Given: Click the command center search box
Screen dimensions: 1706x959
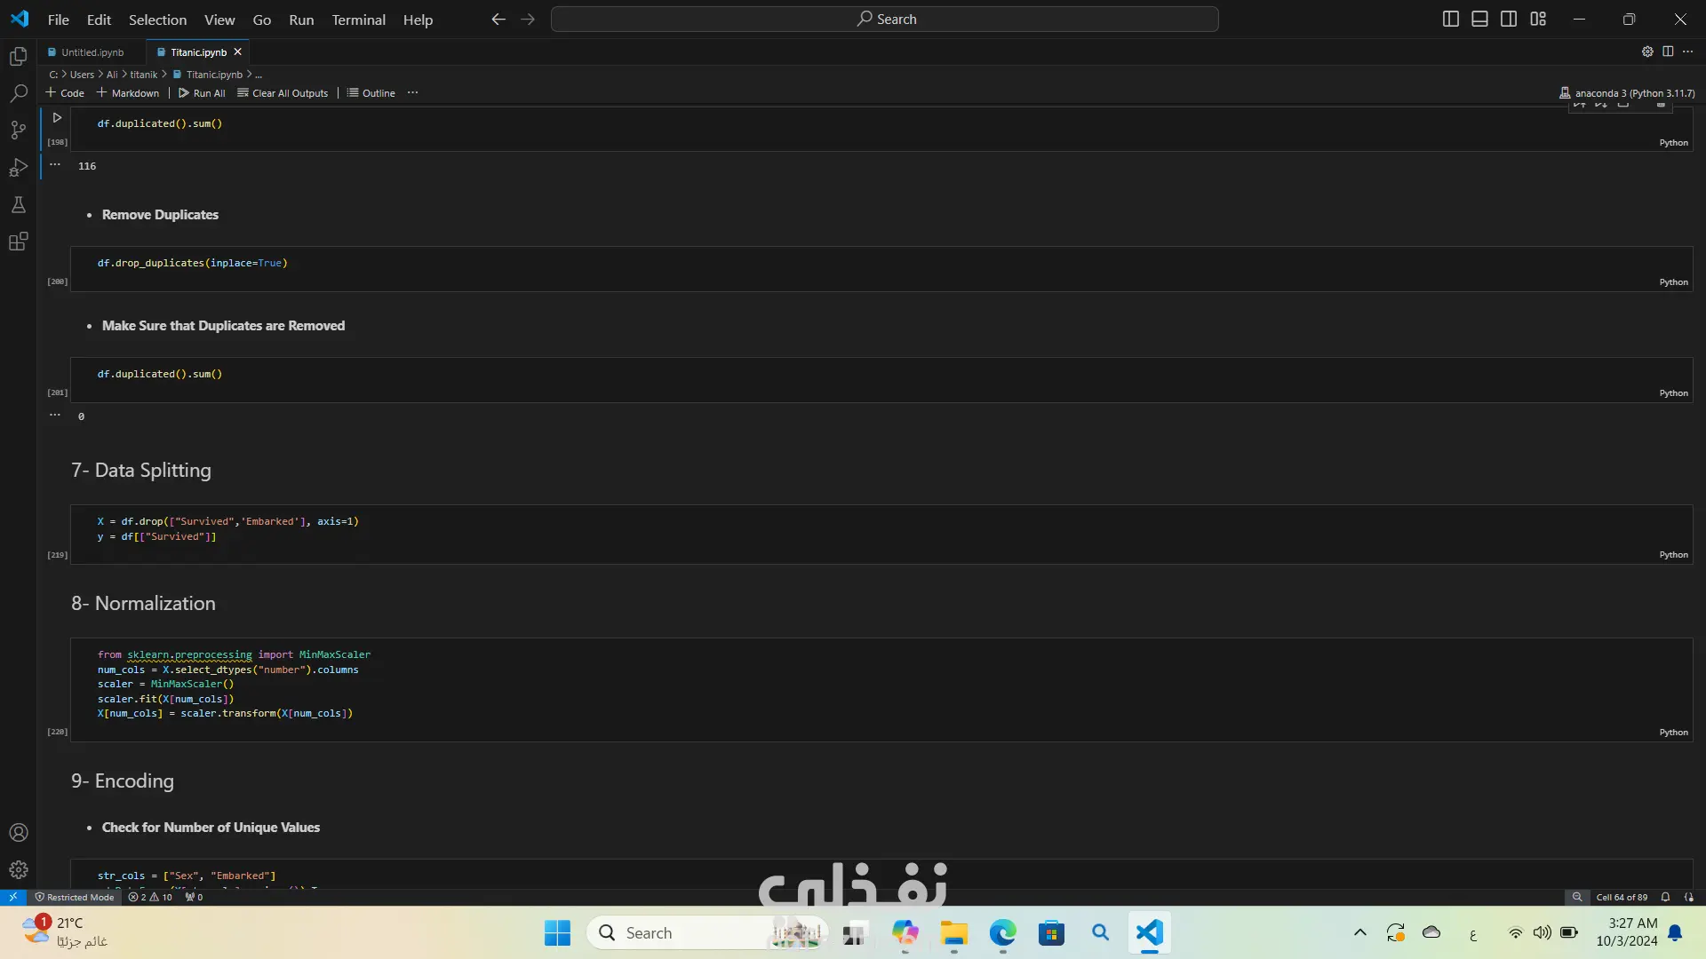Looking at the screenshot, I should coord(884,19).
